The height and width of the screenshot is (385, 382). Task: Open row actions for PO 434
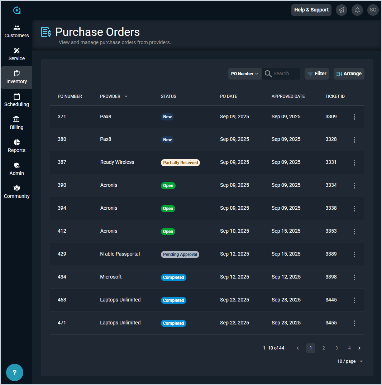[x=354, y=277]
